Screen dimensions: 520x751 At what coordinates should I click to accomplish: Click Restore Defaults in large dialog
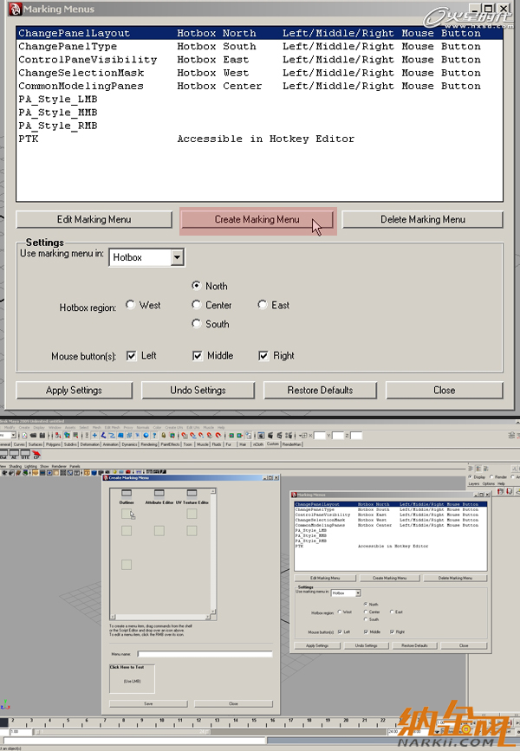point(320,390)
